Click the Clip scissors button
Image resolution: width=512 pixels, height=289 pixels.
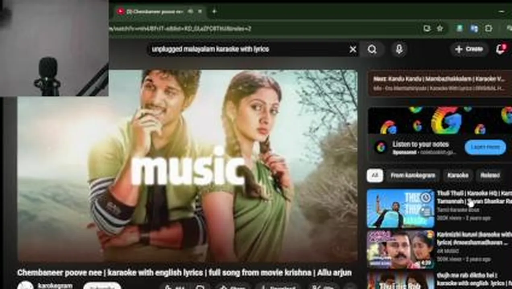(x=323, y=287)
